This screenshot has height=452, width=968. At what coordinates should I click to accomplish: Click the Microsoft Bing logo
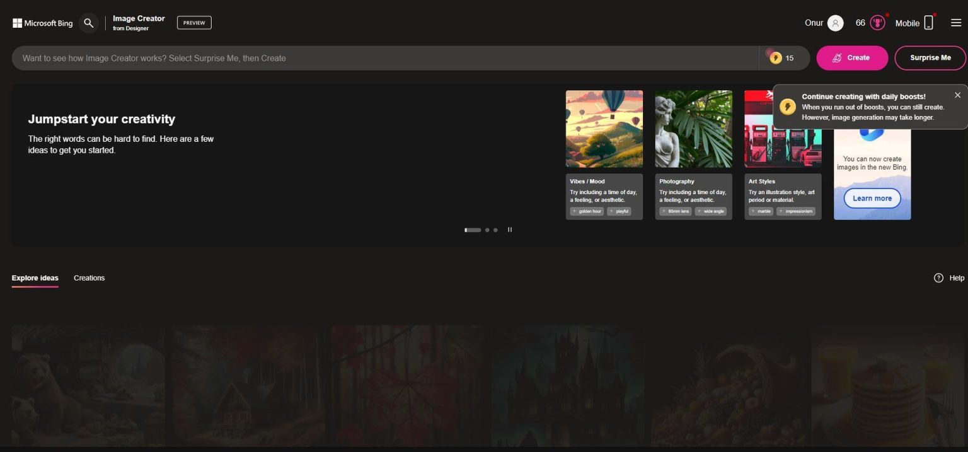[43, 23]
